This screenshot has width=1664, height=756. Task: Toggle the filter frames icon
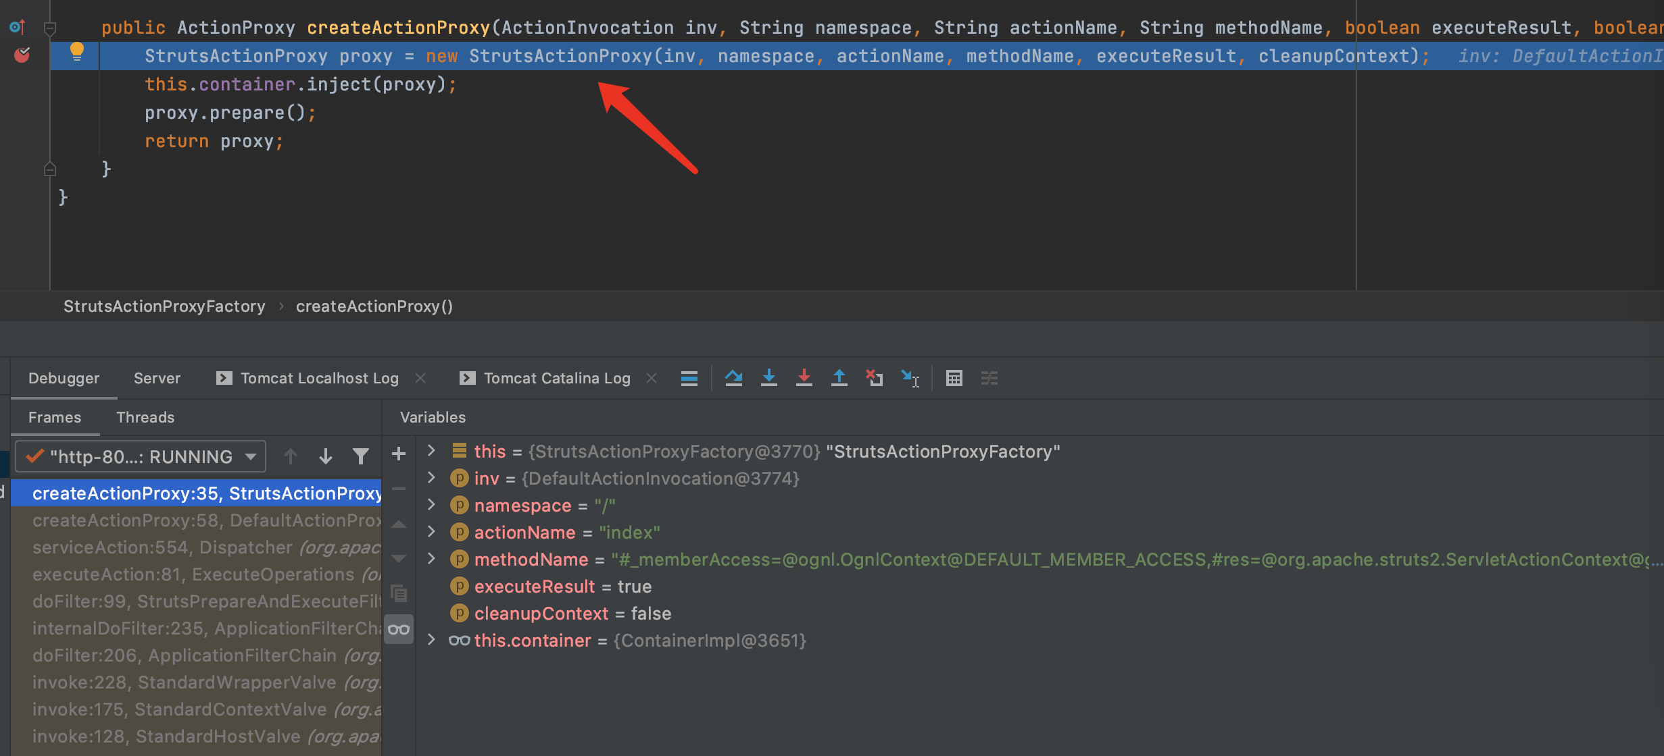click(360, 457)
